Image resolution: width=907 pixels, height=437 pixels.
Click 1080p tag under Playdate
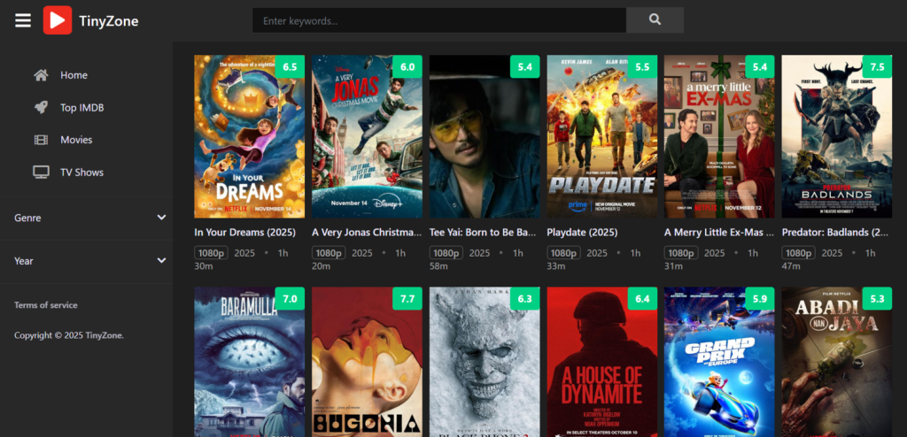[564, 253]
